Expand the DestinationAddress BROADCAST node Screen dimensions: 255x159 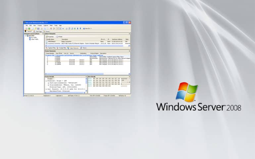coord(48,83)
